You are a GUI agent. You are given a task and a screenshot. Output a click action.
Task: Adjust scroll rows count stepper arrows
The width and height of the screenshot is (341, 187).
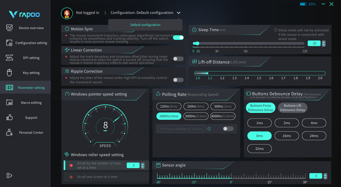[x=143, y=166]
